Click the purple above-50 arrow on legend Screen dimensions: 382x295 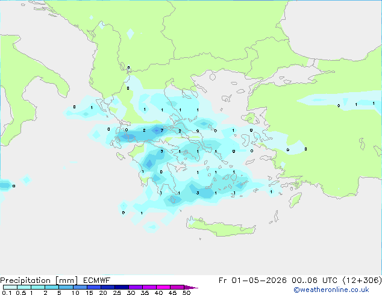[191, 288]
